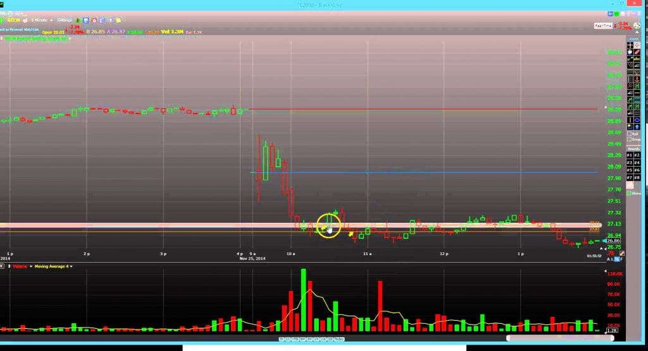Click the blue save chart icon
Viewport: 648px width, 351px height.
click(85, 20)
